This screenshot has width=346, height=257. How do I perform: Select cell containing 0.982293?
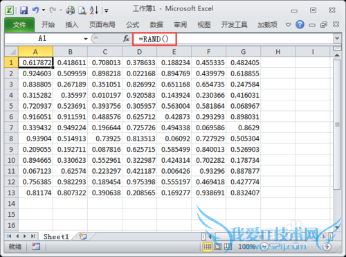coord(70,182)
